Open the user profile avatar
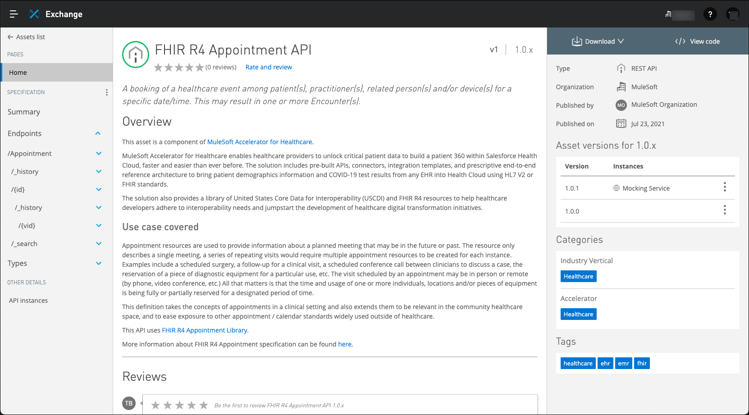The width and height of the screenshot is (749, 415). click(x=733, y=14)
